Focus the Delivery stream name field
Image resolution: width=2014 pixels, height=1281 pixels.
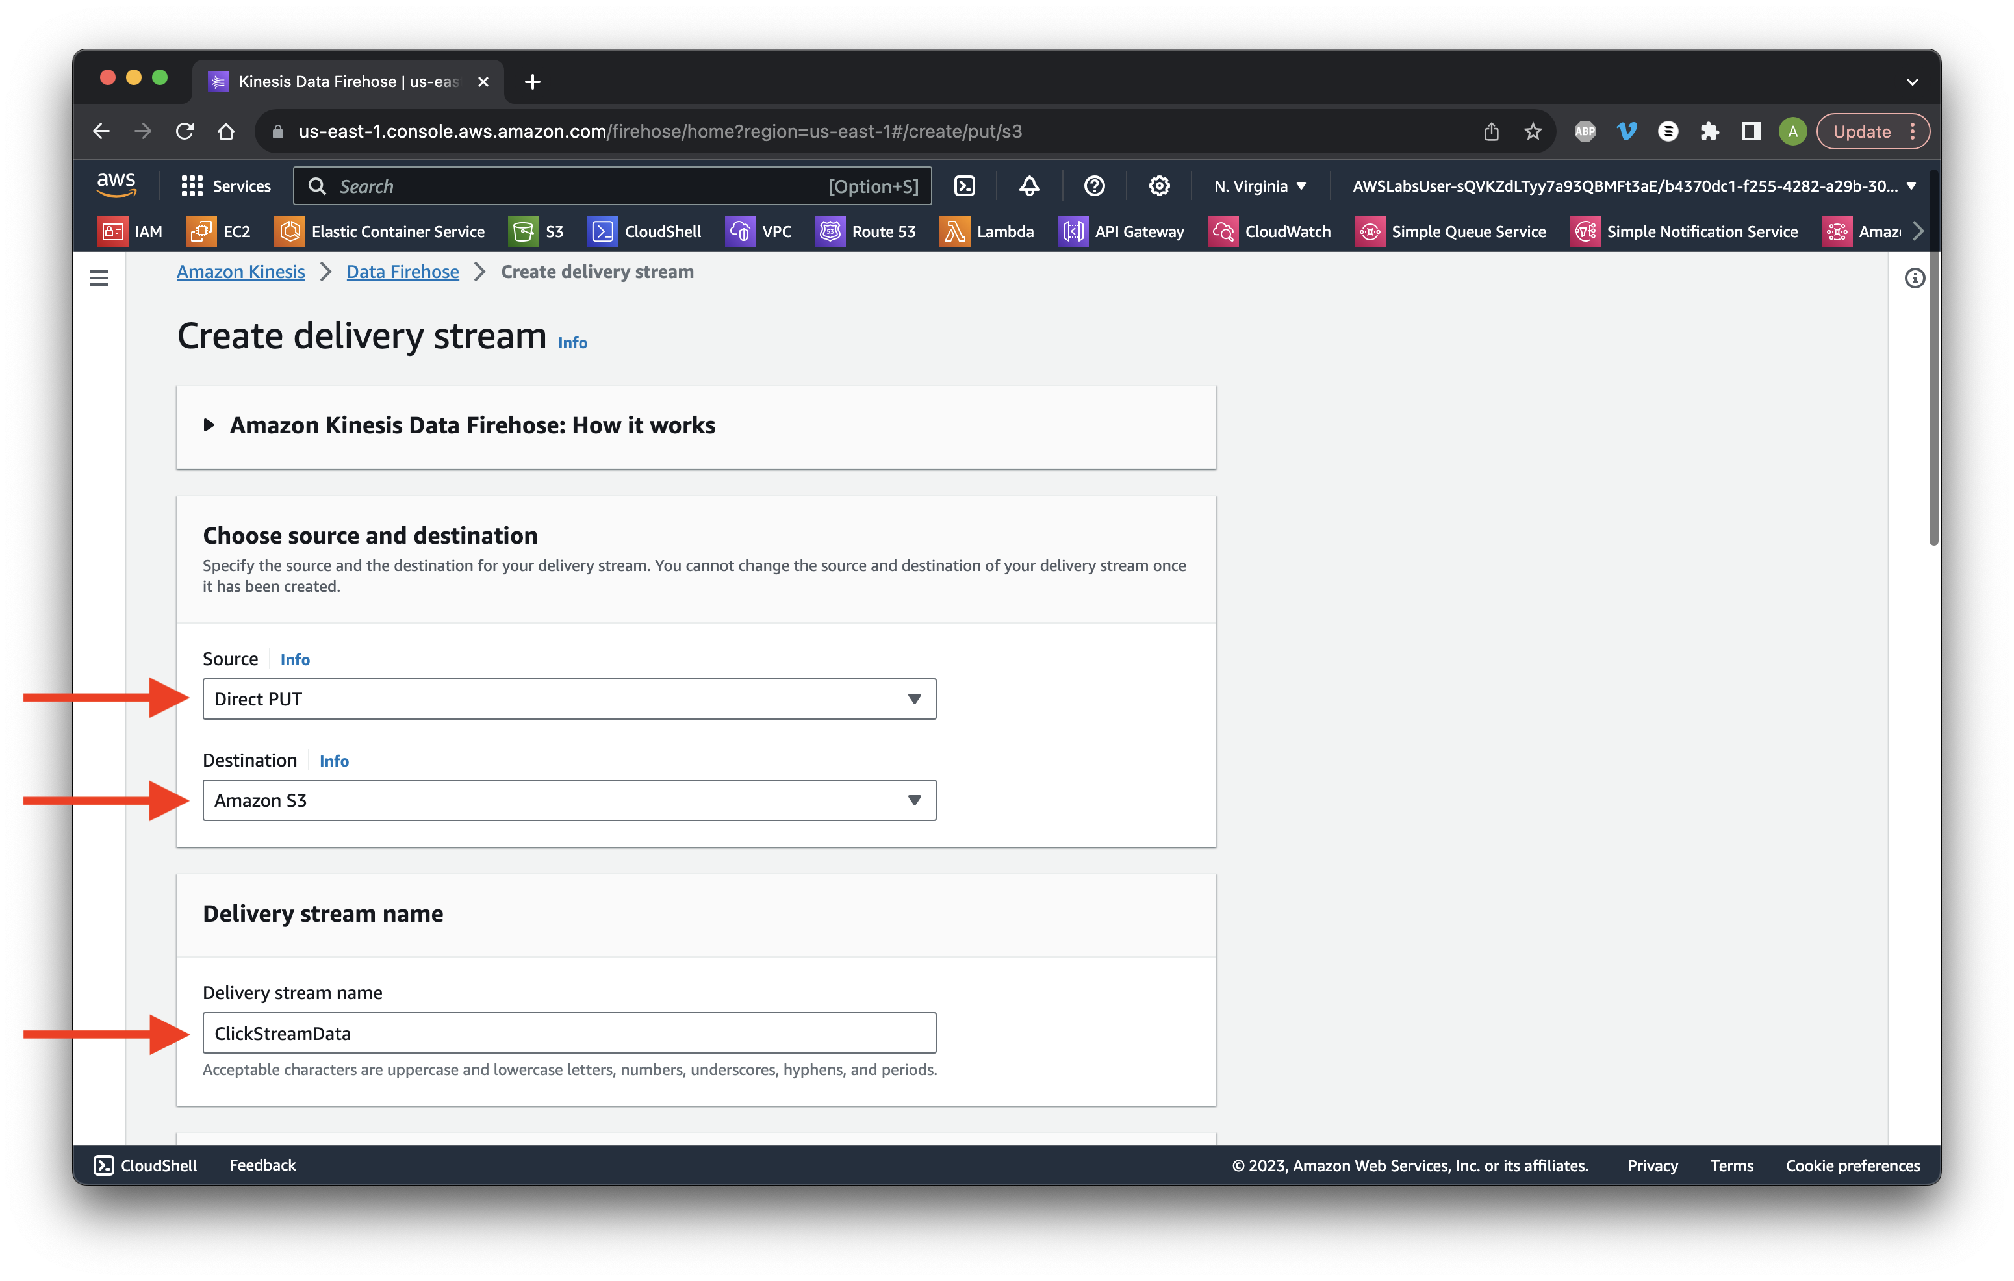[x=568, y=1033]
